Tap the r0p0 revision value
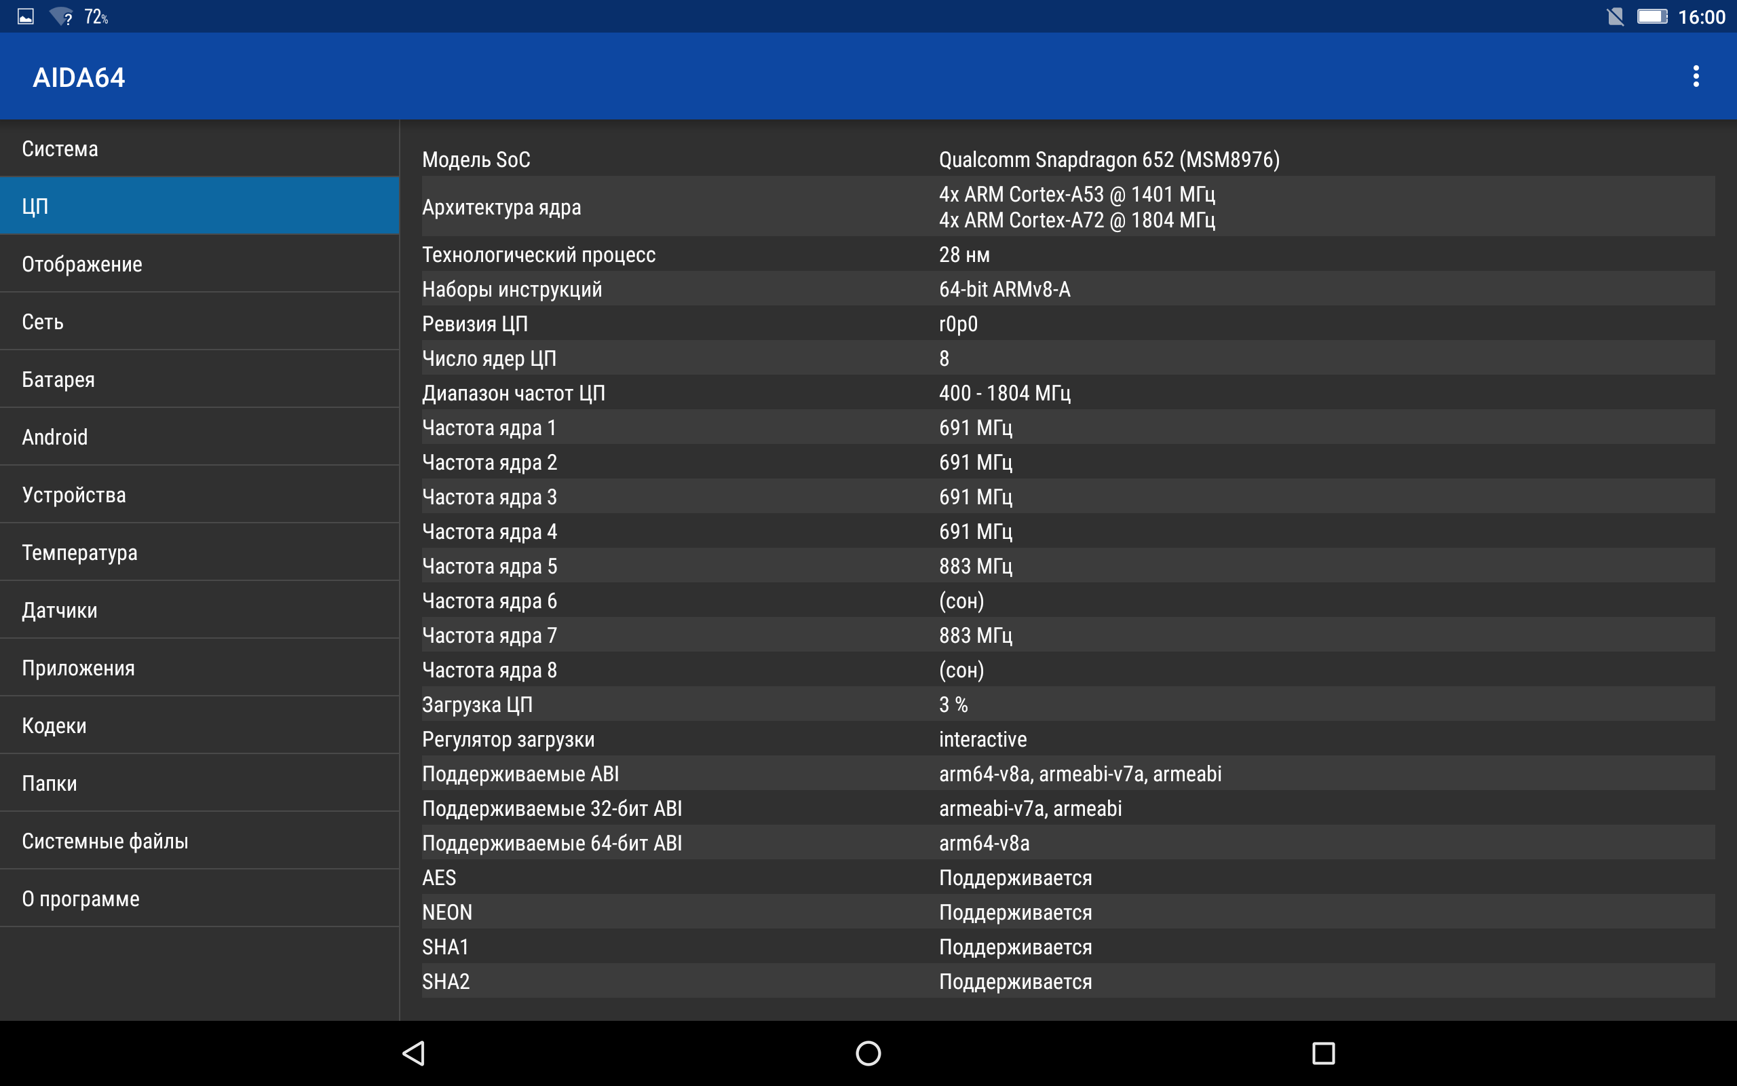This screenshot has width=1737, height=1086. click(958, 324)
